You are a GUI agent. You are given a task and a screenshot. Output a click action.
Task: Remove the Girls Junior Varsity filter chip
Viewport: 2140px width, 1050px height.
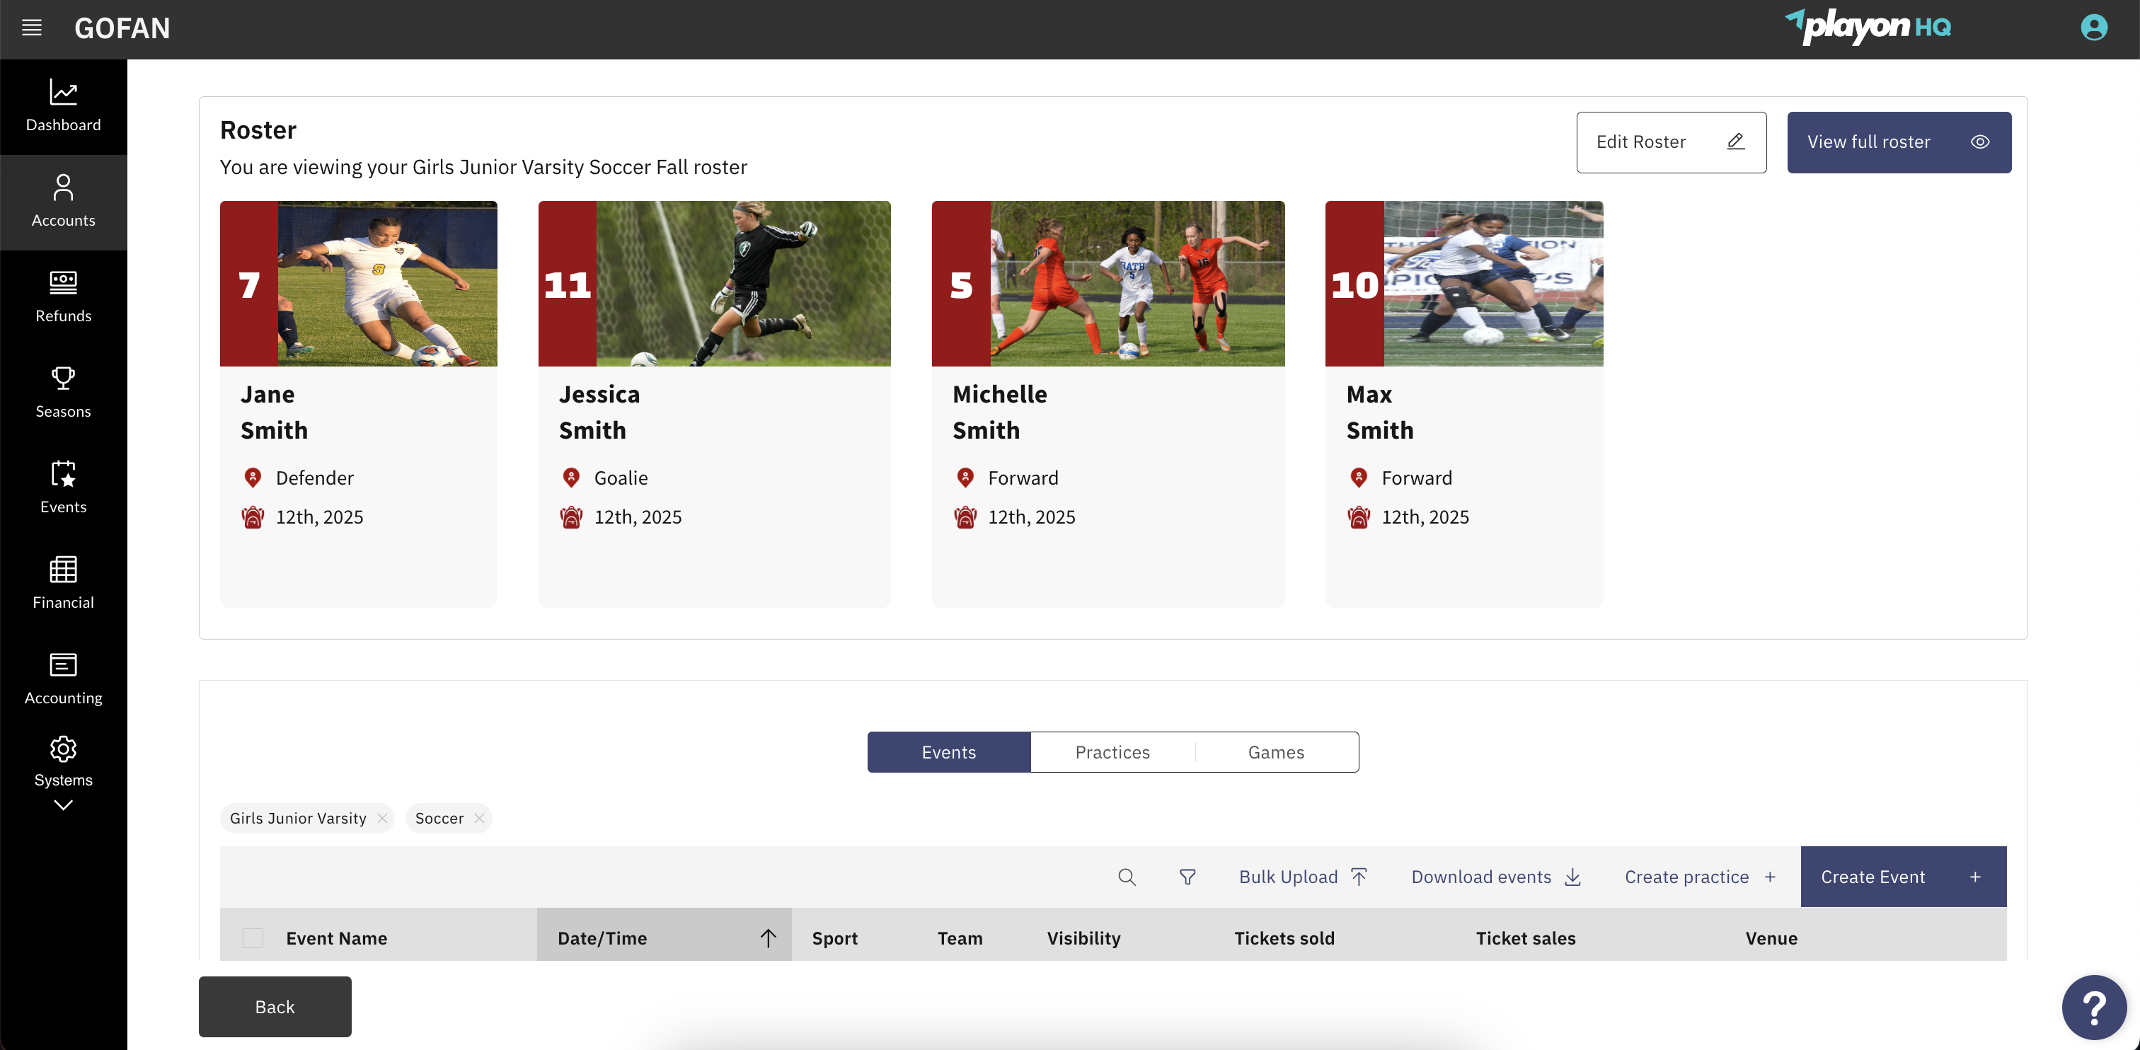381,817
